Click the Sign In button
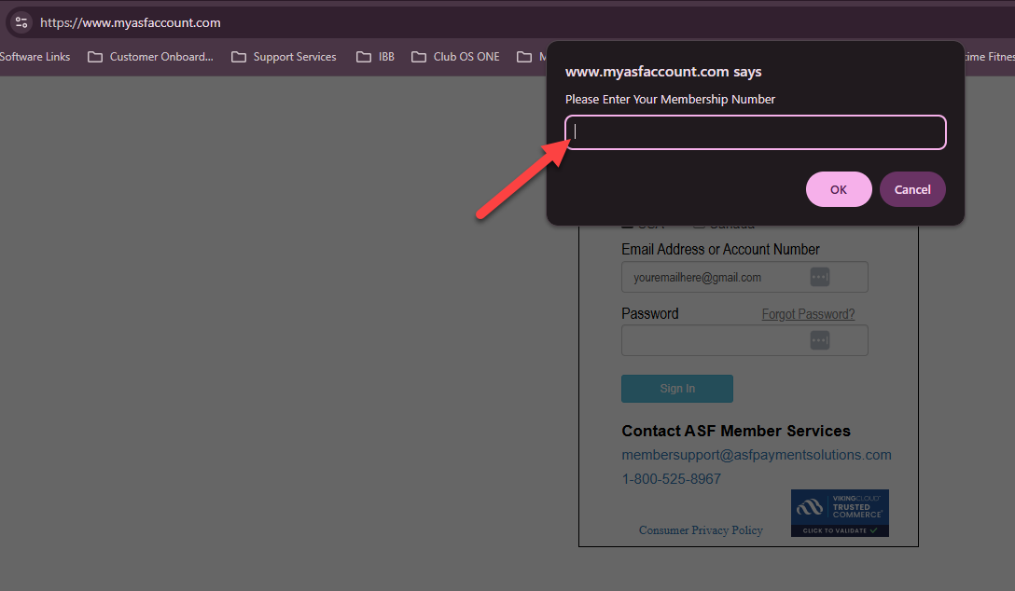 (677, 389)
